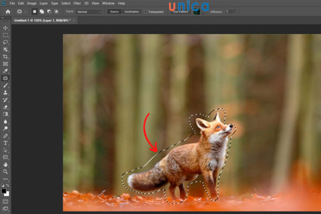Go to the Home screen icon

(7, 11)
